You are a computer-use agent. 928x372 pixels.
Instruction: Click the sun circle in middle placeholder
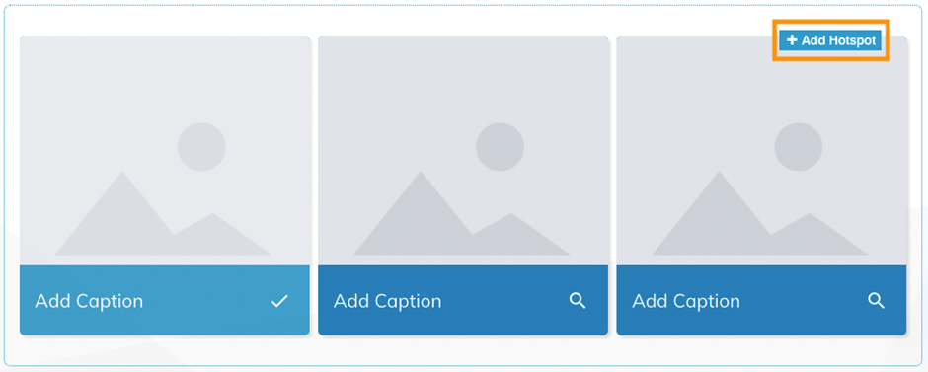pyautogui.click(x=501, y=147)
